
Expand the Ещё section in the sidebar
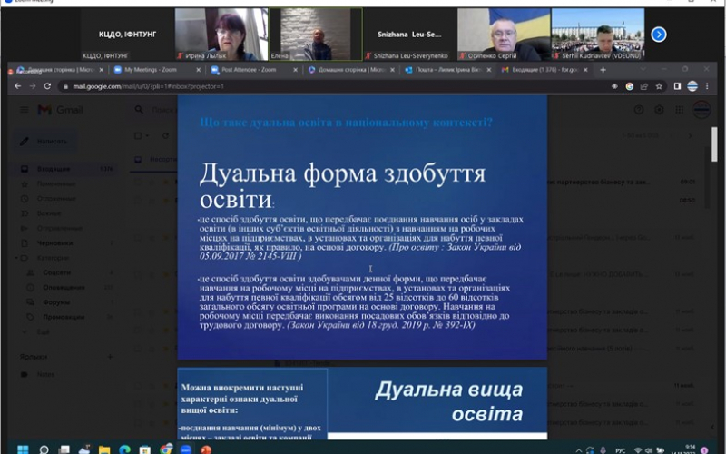(x=43, y=331)
